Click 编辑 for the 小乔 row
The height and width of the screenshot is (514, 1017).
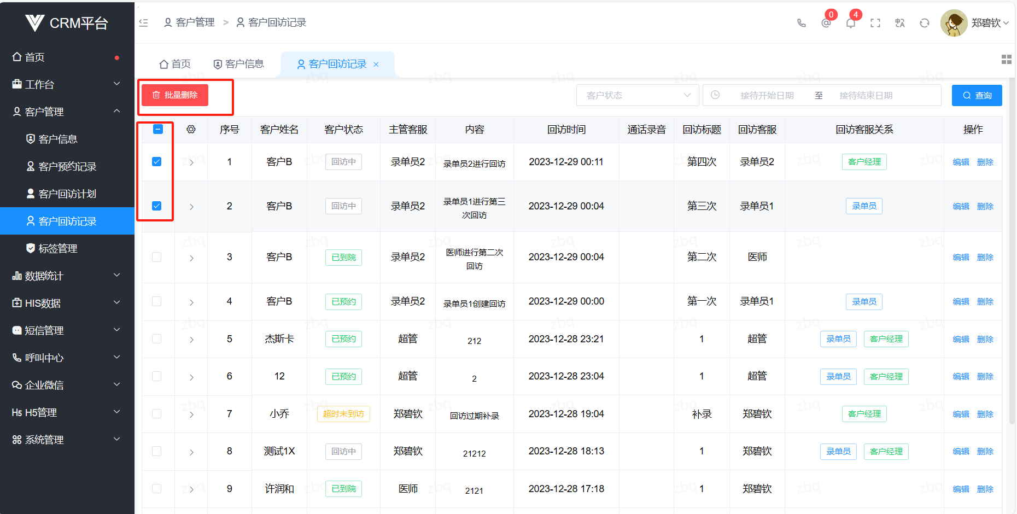pos(961,414)
